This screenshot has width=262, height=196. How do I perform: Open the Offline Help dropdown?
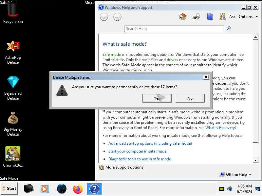(x=235, y=174)
